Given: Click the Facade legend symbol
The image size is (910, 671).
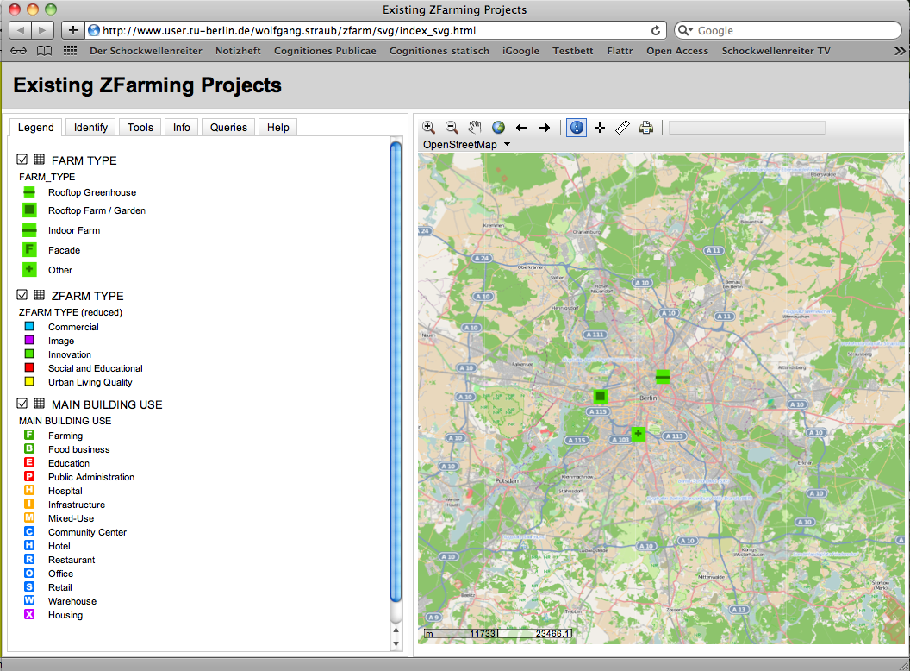Looking at the screenshot, I should (x=29, y=250).
